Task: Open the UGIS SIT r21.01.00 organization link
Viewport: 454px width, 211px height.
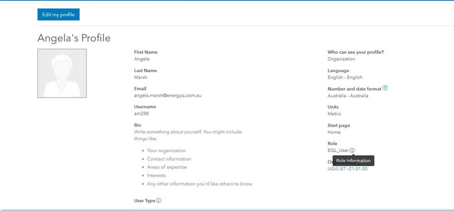Action: (x=347, y=169)
